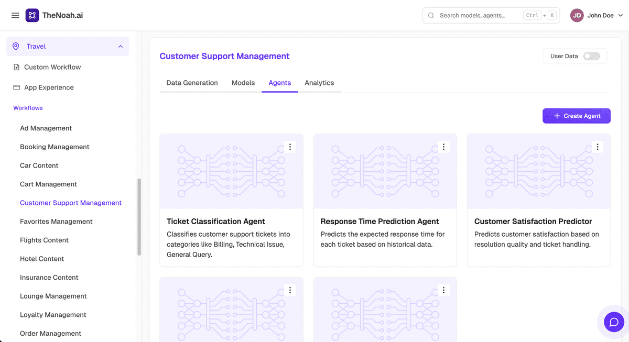
Task: Click the Response Time Prediction Agent title
Action: (x=380, y=222)
